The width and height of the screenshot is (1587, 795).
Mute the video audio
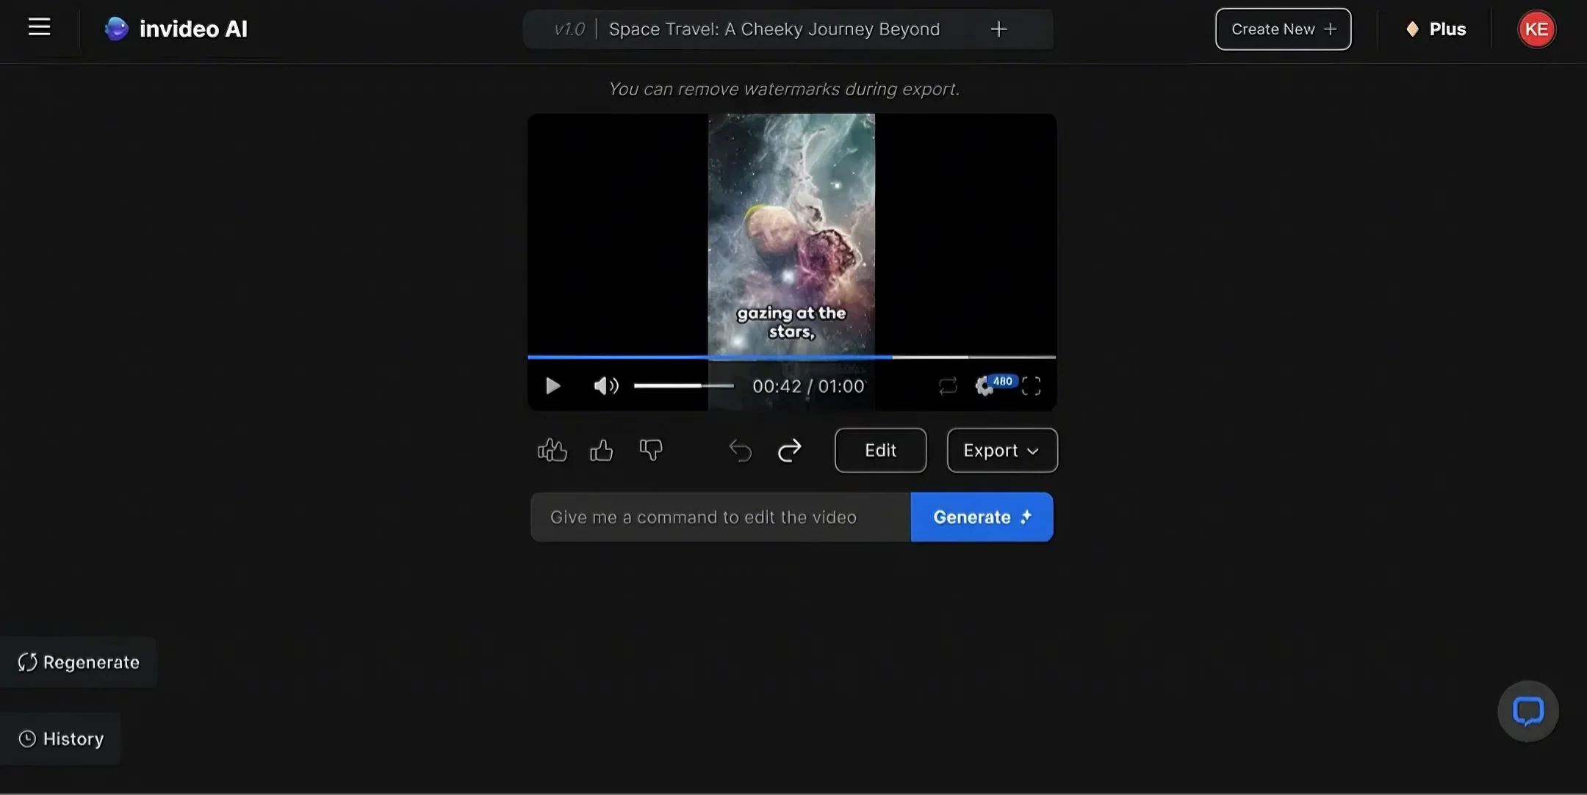[x=605, y=385]
